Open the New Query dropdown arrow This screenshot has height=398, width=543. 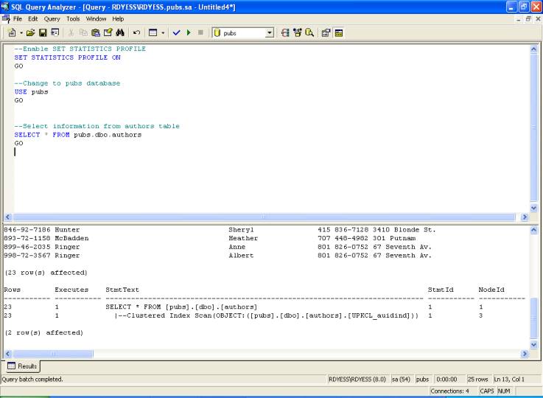(21, 33)
